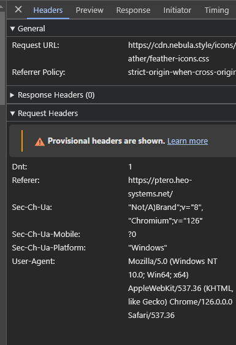This screenshot has width=236, height=345.
Task: Switch to the Preview tab
Action: 89,10
